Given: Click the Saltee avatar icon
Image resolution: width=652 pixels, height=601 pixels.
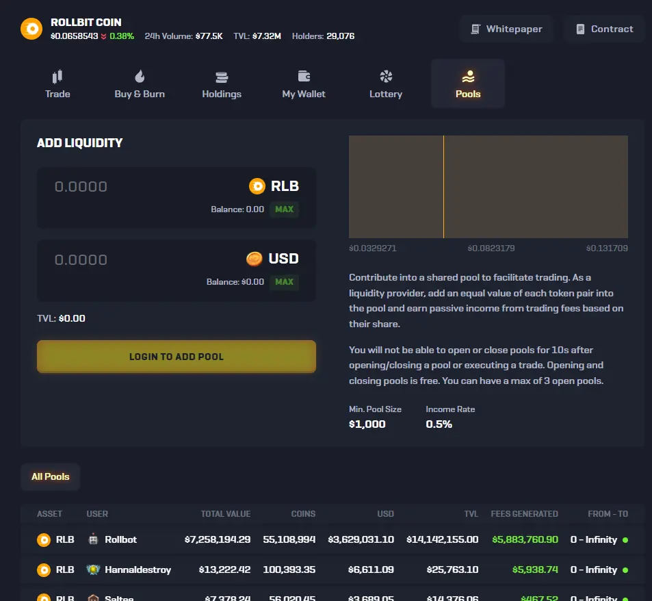Looking at the screenshot, I should tap(93, 598).
